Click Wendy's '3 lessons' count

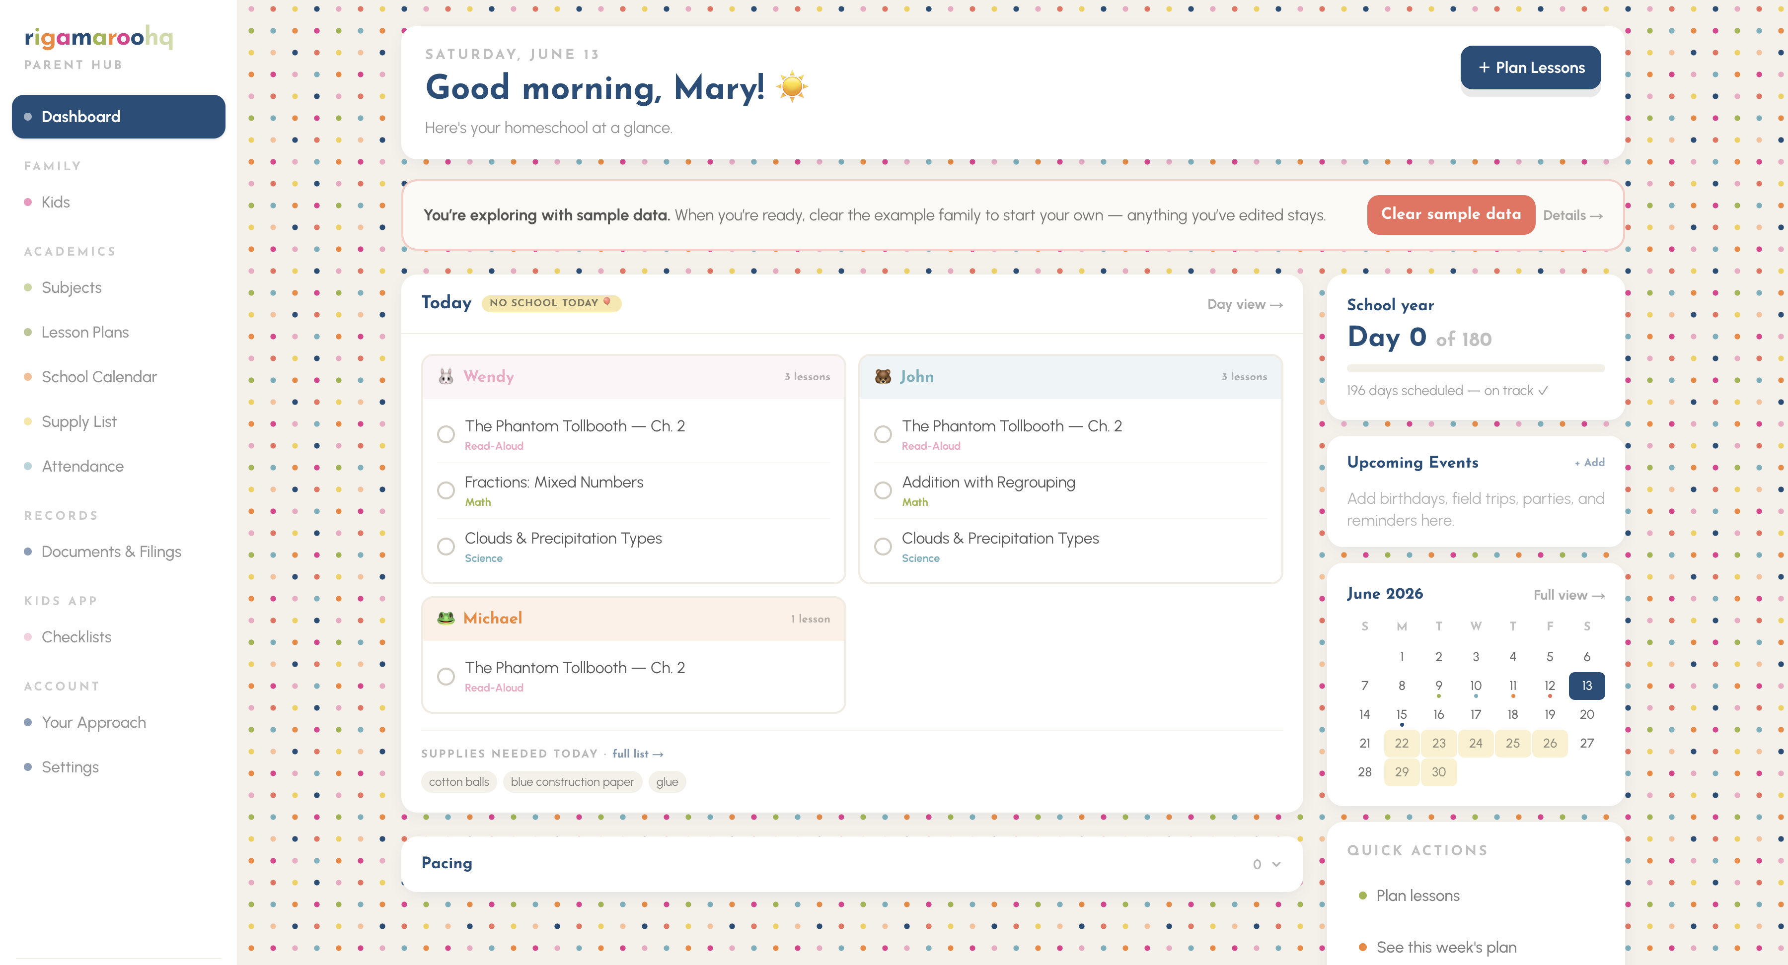point(807,377)
